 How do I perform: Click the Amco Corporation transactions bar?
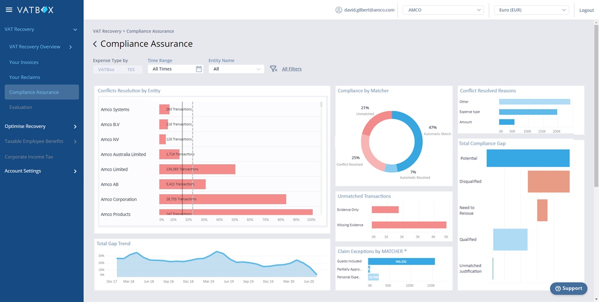pos(223,199)
